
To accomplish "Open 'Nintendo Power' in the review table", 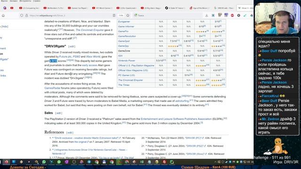I will [x=127, y=61].
